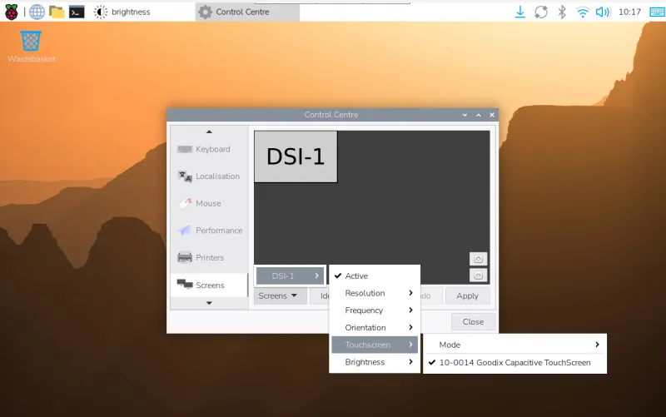Image resolution: width=666 pixels, height=417 pixels.
Task: Open the file manager folder icon
Action: click(x=57, y=12)
